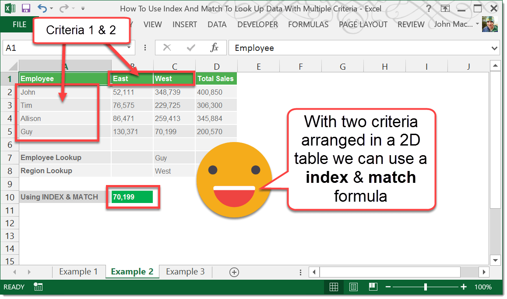This screenshot has height=299, width=507.
Task: Click the Page Break Preview icon
Action: pos(373,287)
